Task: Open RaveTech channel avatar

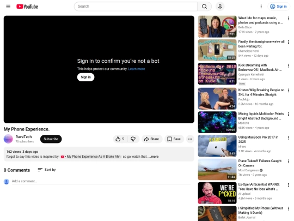Action: coord(8,139)
